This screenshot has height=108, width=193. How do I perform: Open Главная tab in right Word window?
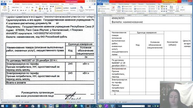pos(106,4)
